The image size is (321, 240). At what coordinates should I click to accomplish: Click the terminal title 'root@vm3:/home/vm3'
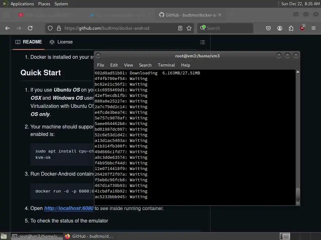tap(197, 56)
